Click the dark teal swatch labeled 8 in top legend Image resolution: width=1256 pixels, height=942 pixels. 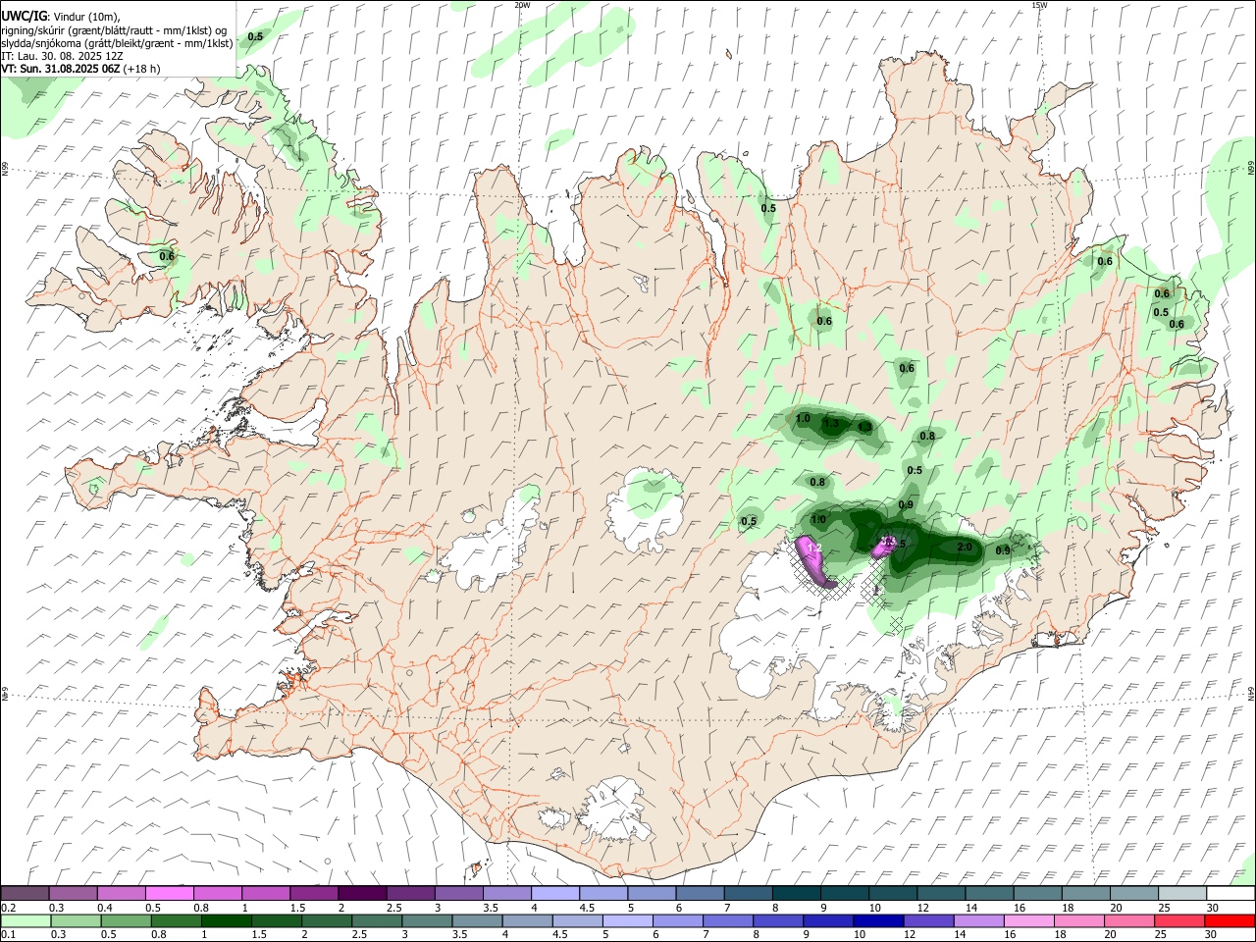[796, 893]
